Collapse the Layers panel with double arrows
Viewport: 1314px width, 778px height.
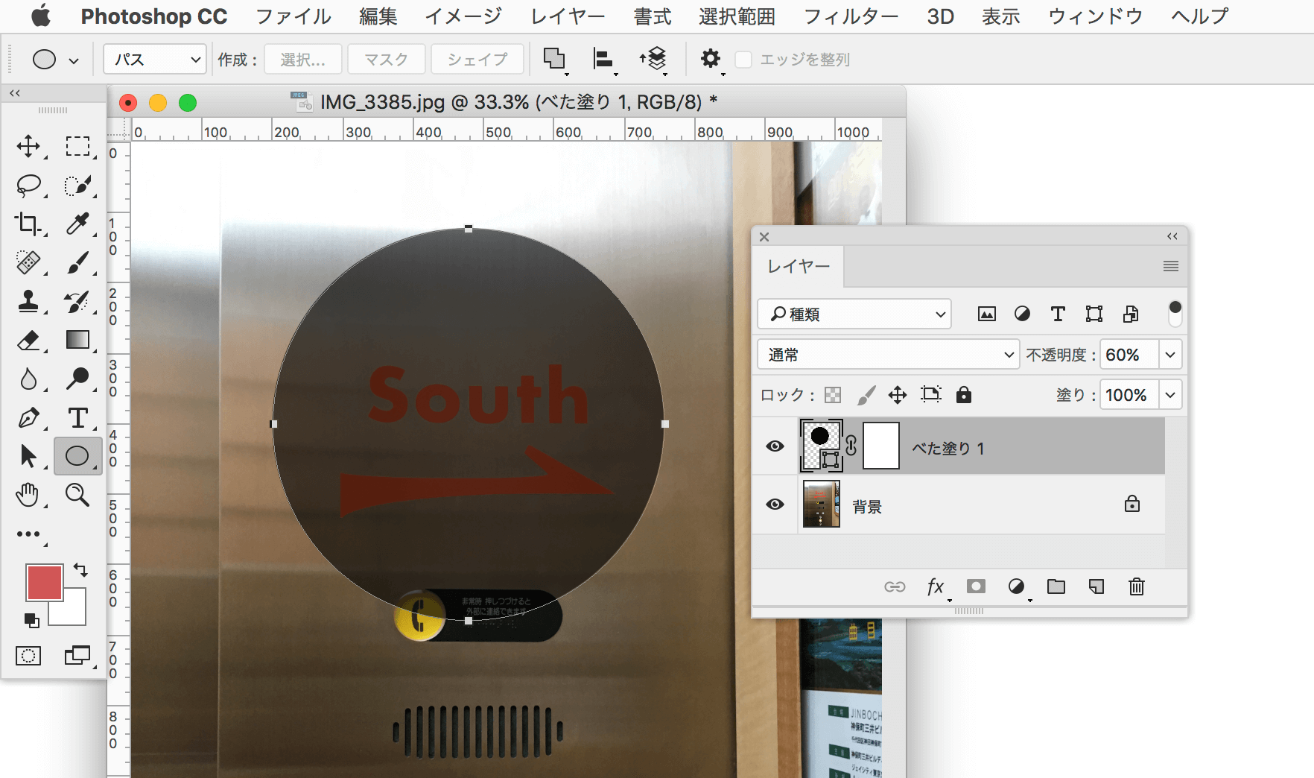1172,236
